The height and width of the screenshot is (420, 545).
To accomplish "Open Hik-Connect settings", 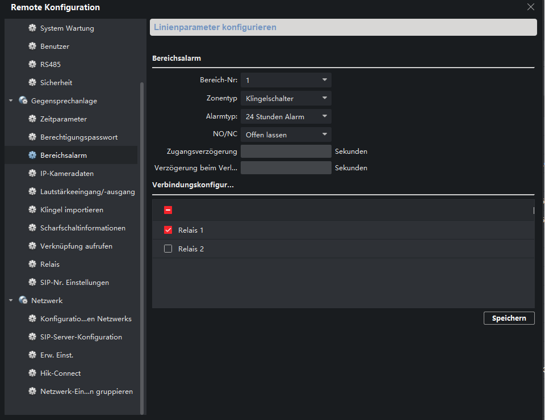I will tap(61, 373).
